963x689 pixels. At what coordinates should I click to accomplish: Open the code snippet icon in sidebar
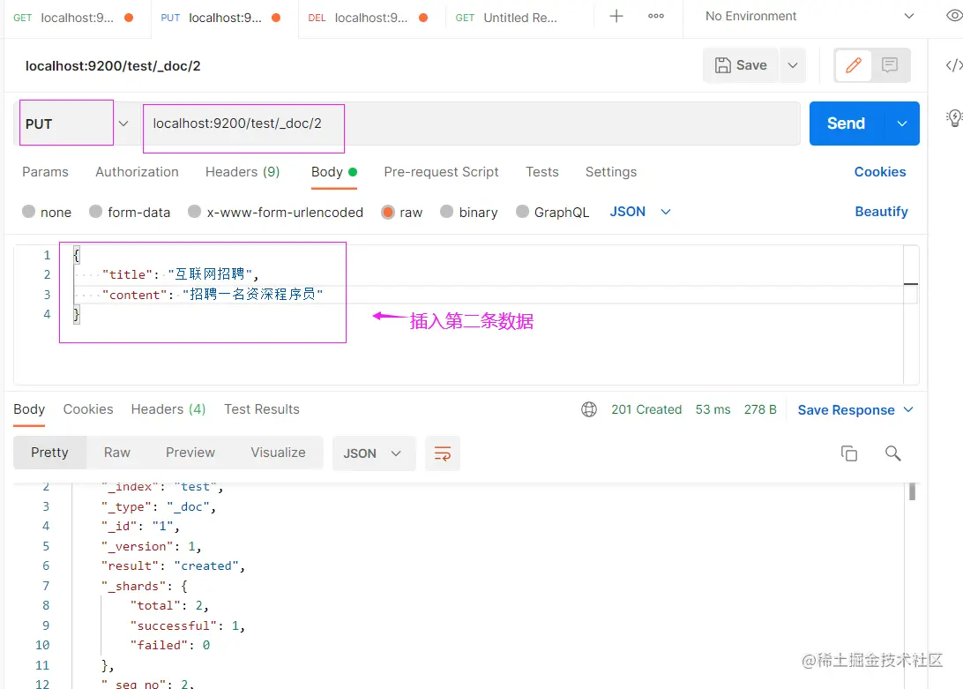pos(954,65)
